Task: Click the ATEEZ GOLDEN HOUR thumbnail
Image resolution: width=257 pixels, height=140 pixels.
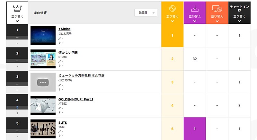Action: (x=43, y=106)
